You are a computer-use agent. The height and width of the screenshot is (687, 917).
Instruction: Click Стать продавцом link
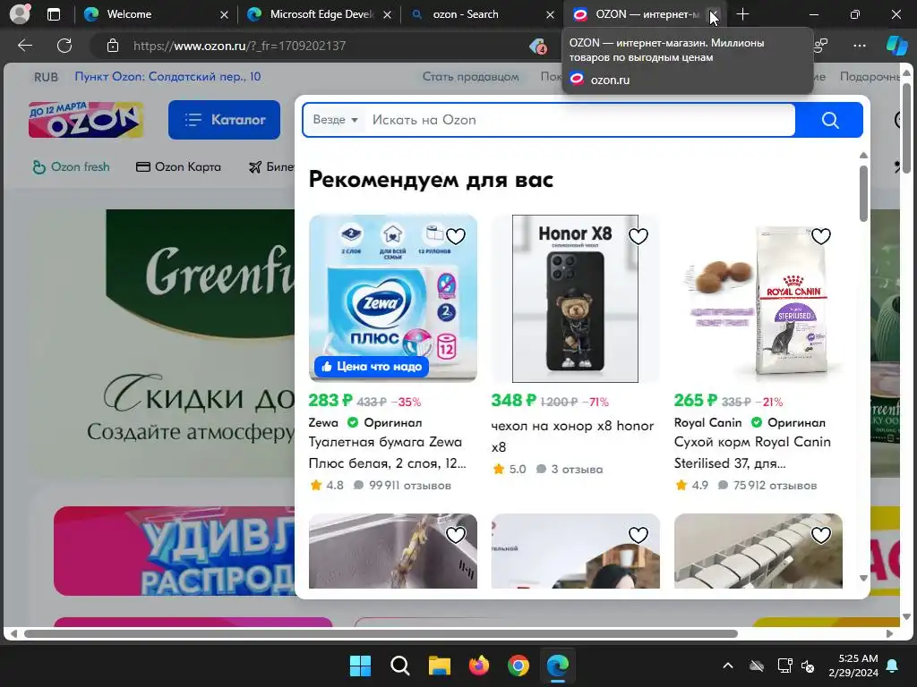point(471,77)
